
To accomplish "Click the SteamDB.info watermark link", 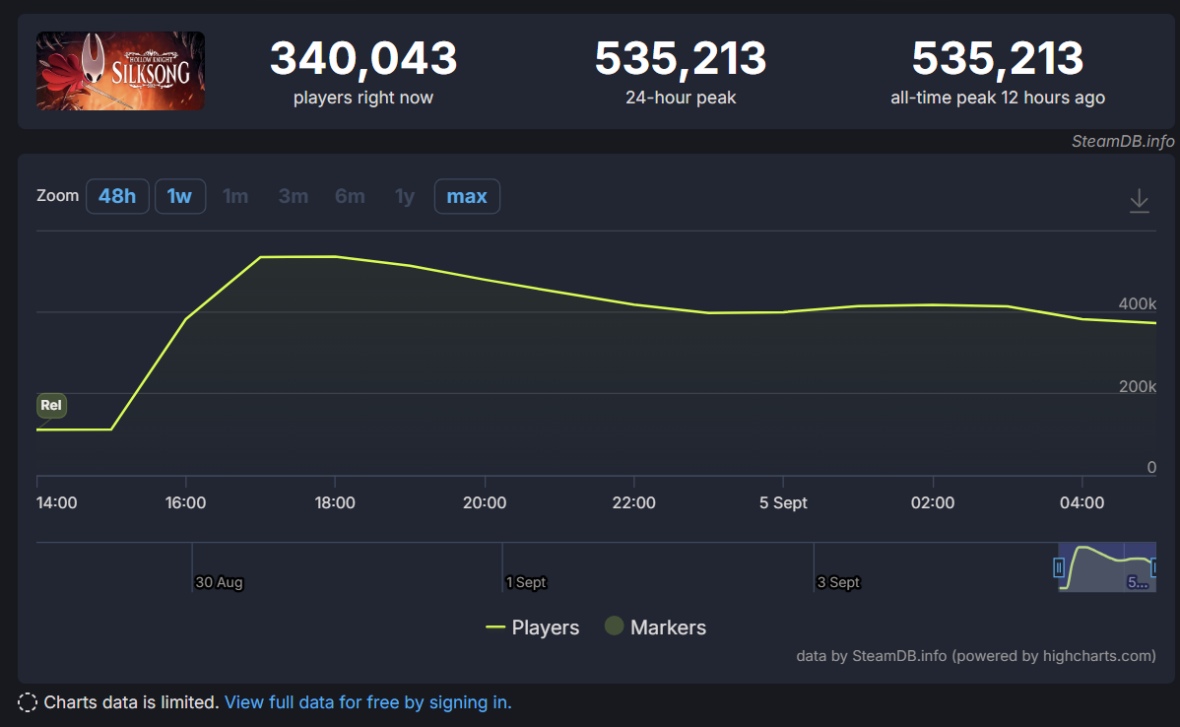I will pyautogui.click(x=1123, y=141).
